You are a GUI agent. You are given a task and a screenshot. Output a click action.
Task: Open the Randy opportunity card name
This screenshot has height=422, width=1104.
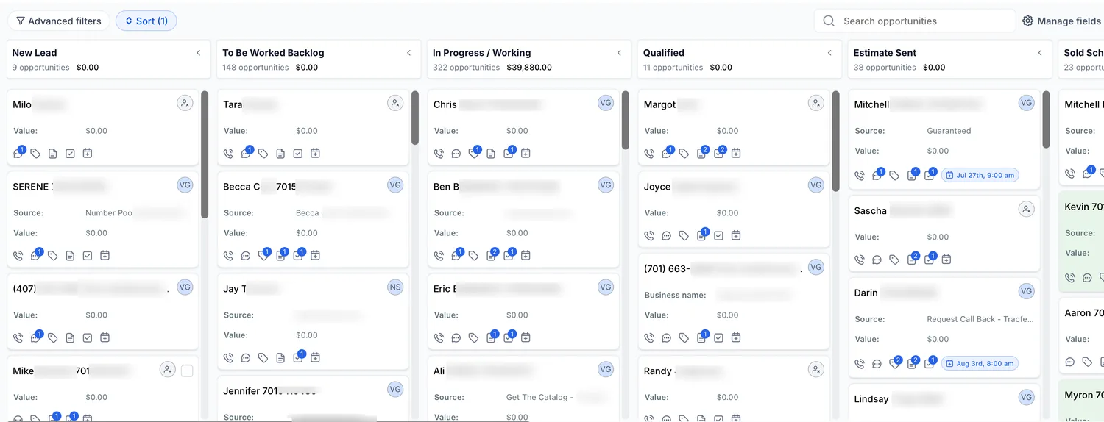click(x=658, y=371)
